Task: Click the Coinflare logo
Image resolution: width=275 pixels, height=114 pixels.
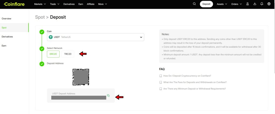Action: click(x=14, y=4)
